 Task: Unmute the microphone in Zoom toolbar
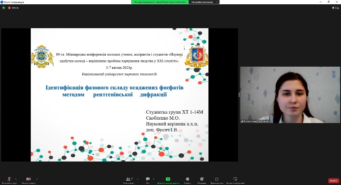click(9, 179)
